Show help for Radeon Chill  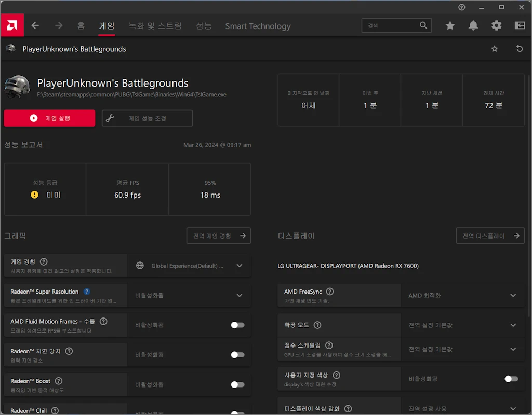(55, 411)
